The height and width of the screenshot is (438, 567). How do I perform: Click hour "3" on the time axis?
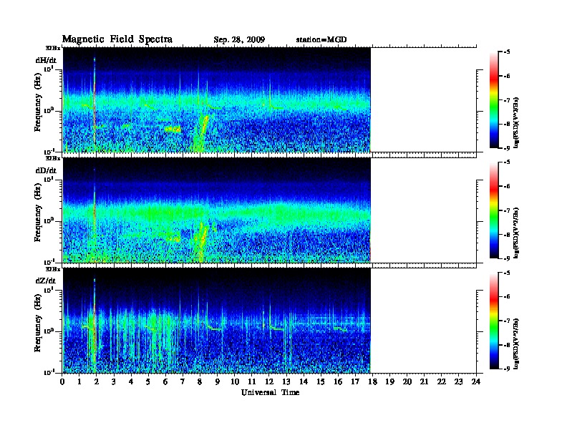[x=114, y=382]
